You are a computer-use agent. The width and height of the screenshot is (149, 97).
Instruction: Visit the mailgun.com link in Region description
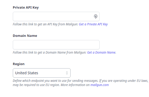(100, 85)
